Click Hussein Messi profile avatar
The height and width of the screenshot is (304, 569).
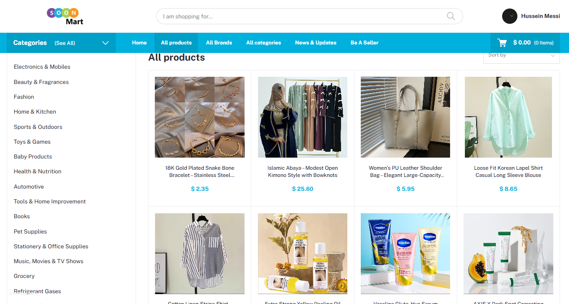pyautogui.click(x=510, y=16)
